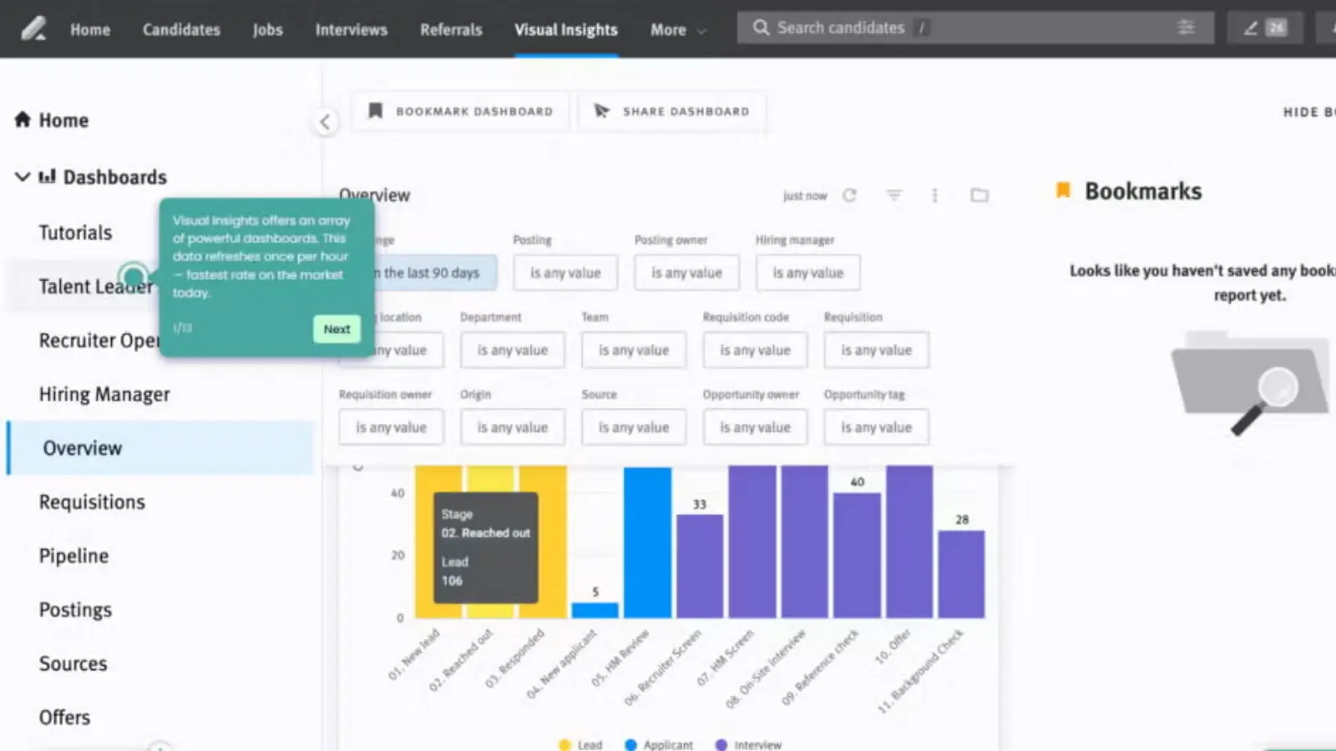Click the Bookmark Dashboard button
This screenshot has width=1336, height=751.
[460, 111]
